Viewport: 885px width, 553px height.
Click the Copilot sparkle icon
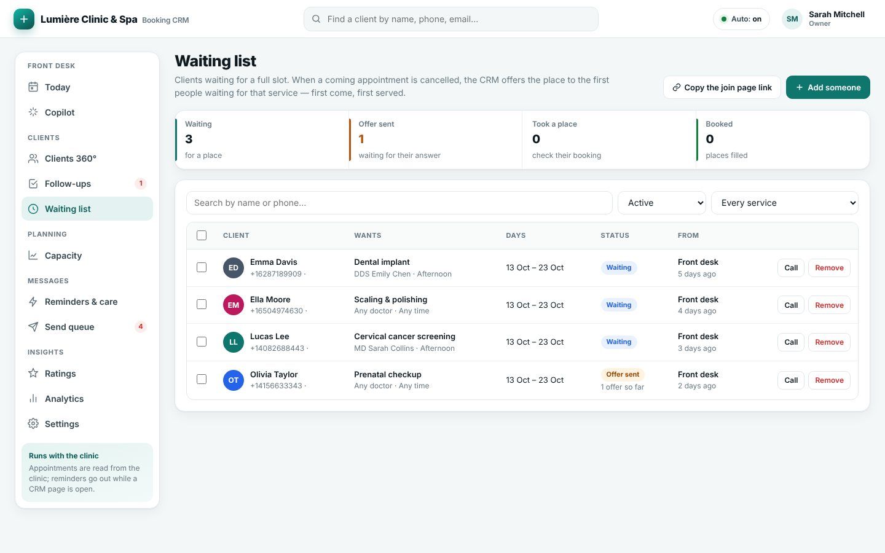(x=33, y=112)
